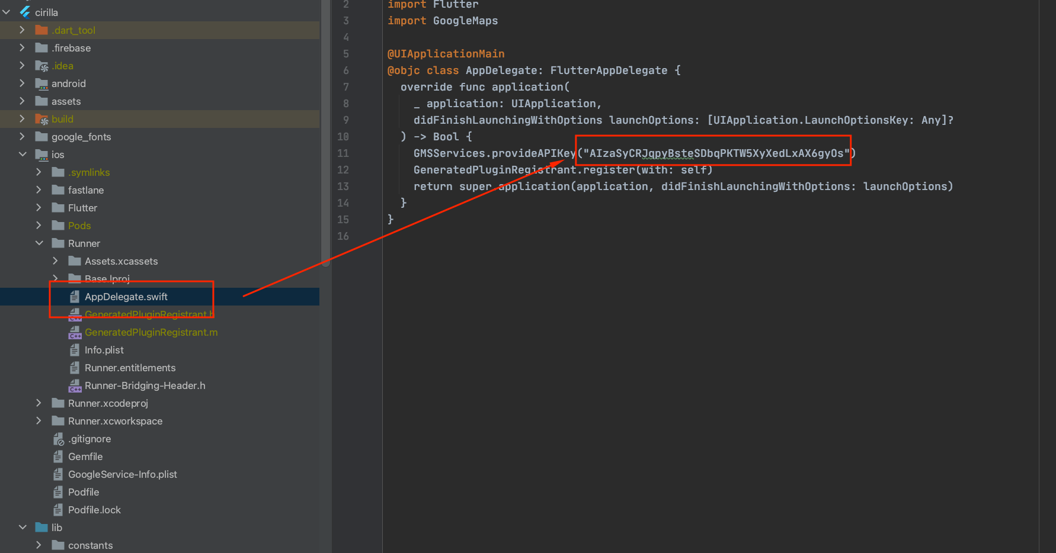Click the Runner-Bridging-Header.h file icon
The width and height of the screenshot is (1056, 553).
click(75, 385)
